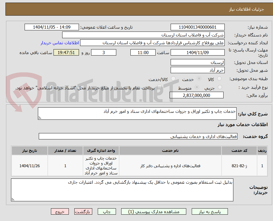The image size is (273, 221).
Task: Click the general need description text area
Action: click(x=137, y=114)
